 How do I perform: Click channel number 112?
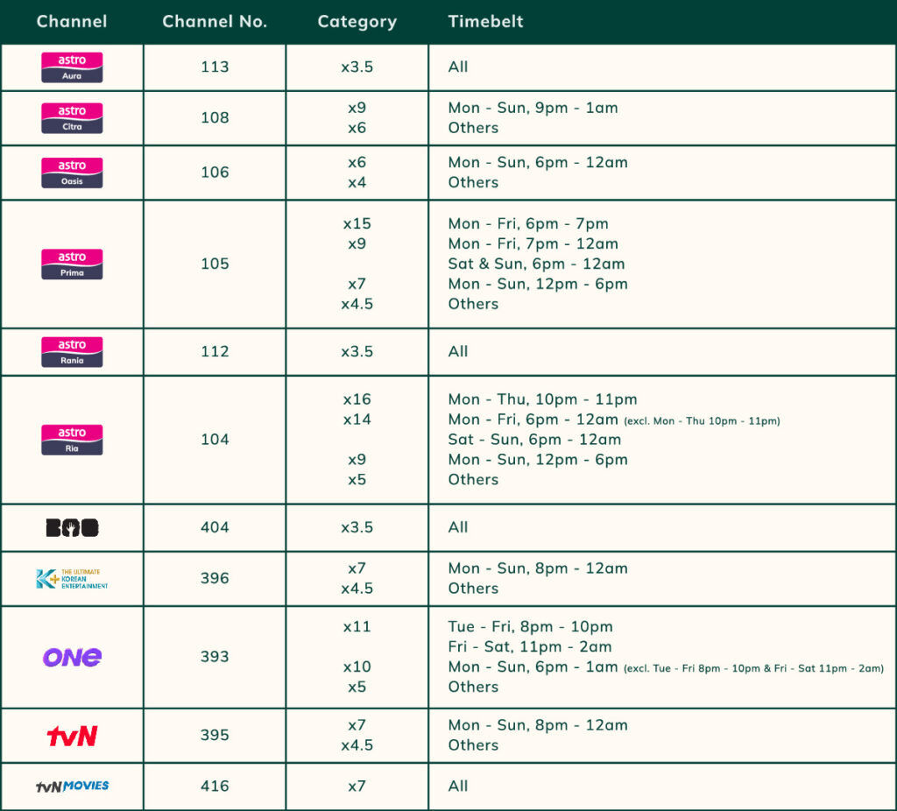[215, 351]
